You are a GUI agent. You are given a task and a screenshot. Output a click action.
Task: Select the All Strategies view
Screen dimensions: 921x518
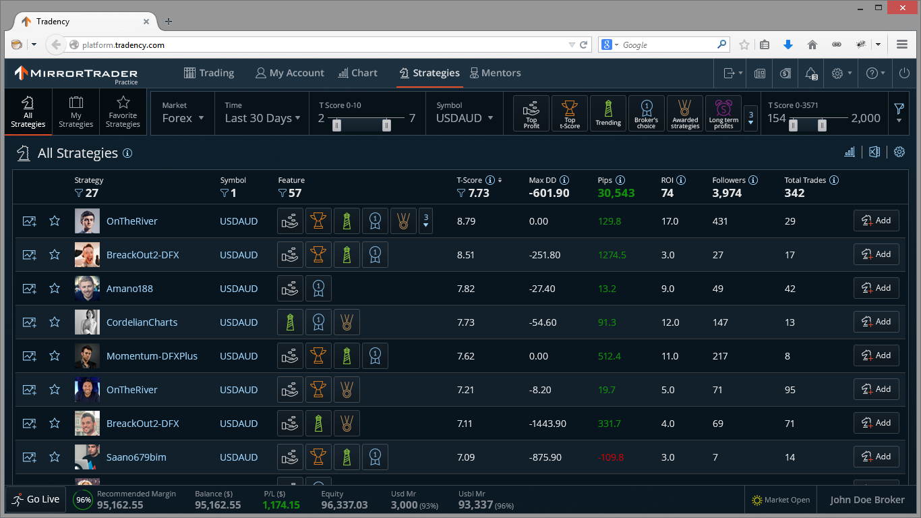tap(28, 113)
